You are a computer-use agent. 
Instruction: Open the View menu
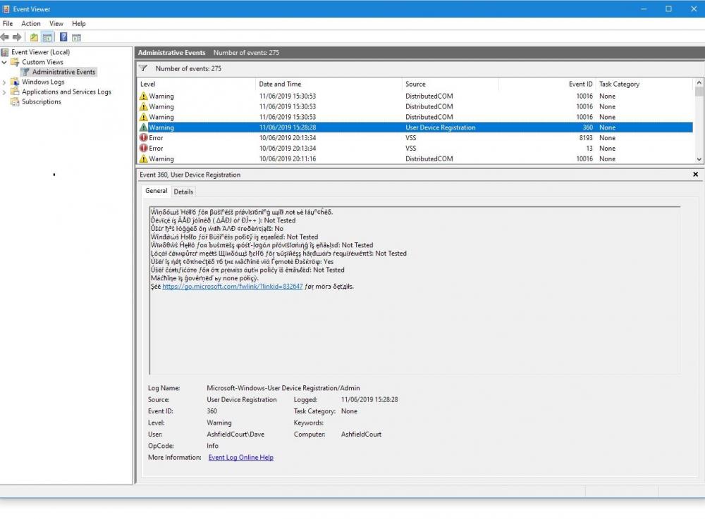pyautogui.click(x=56, y=23)
